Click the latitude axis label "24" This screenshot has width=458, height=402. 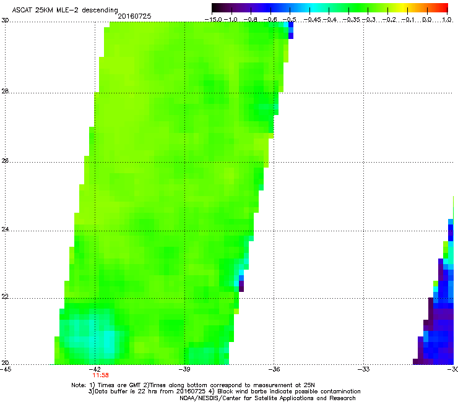point(5,229)
